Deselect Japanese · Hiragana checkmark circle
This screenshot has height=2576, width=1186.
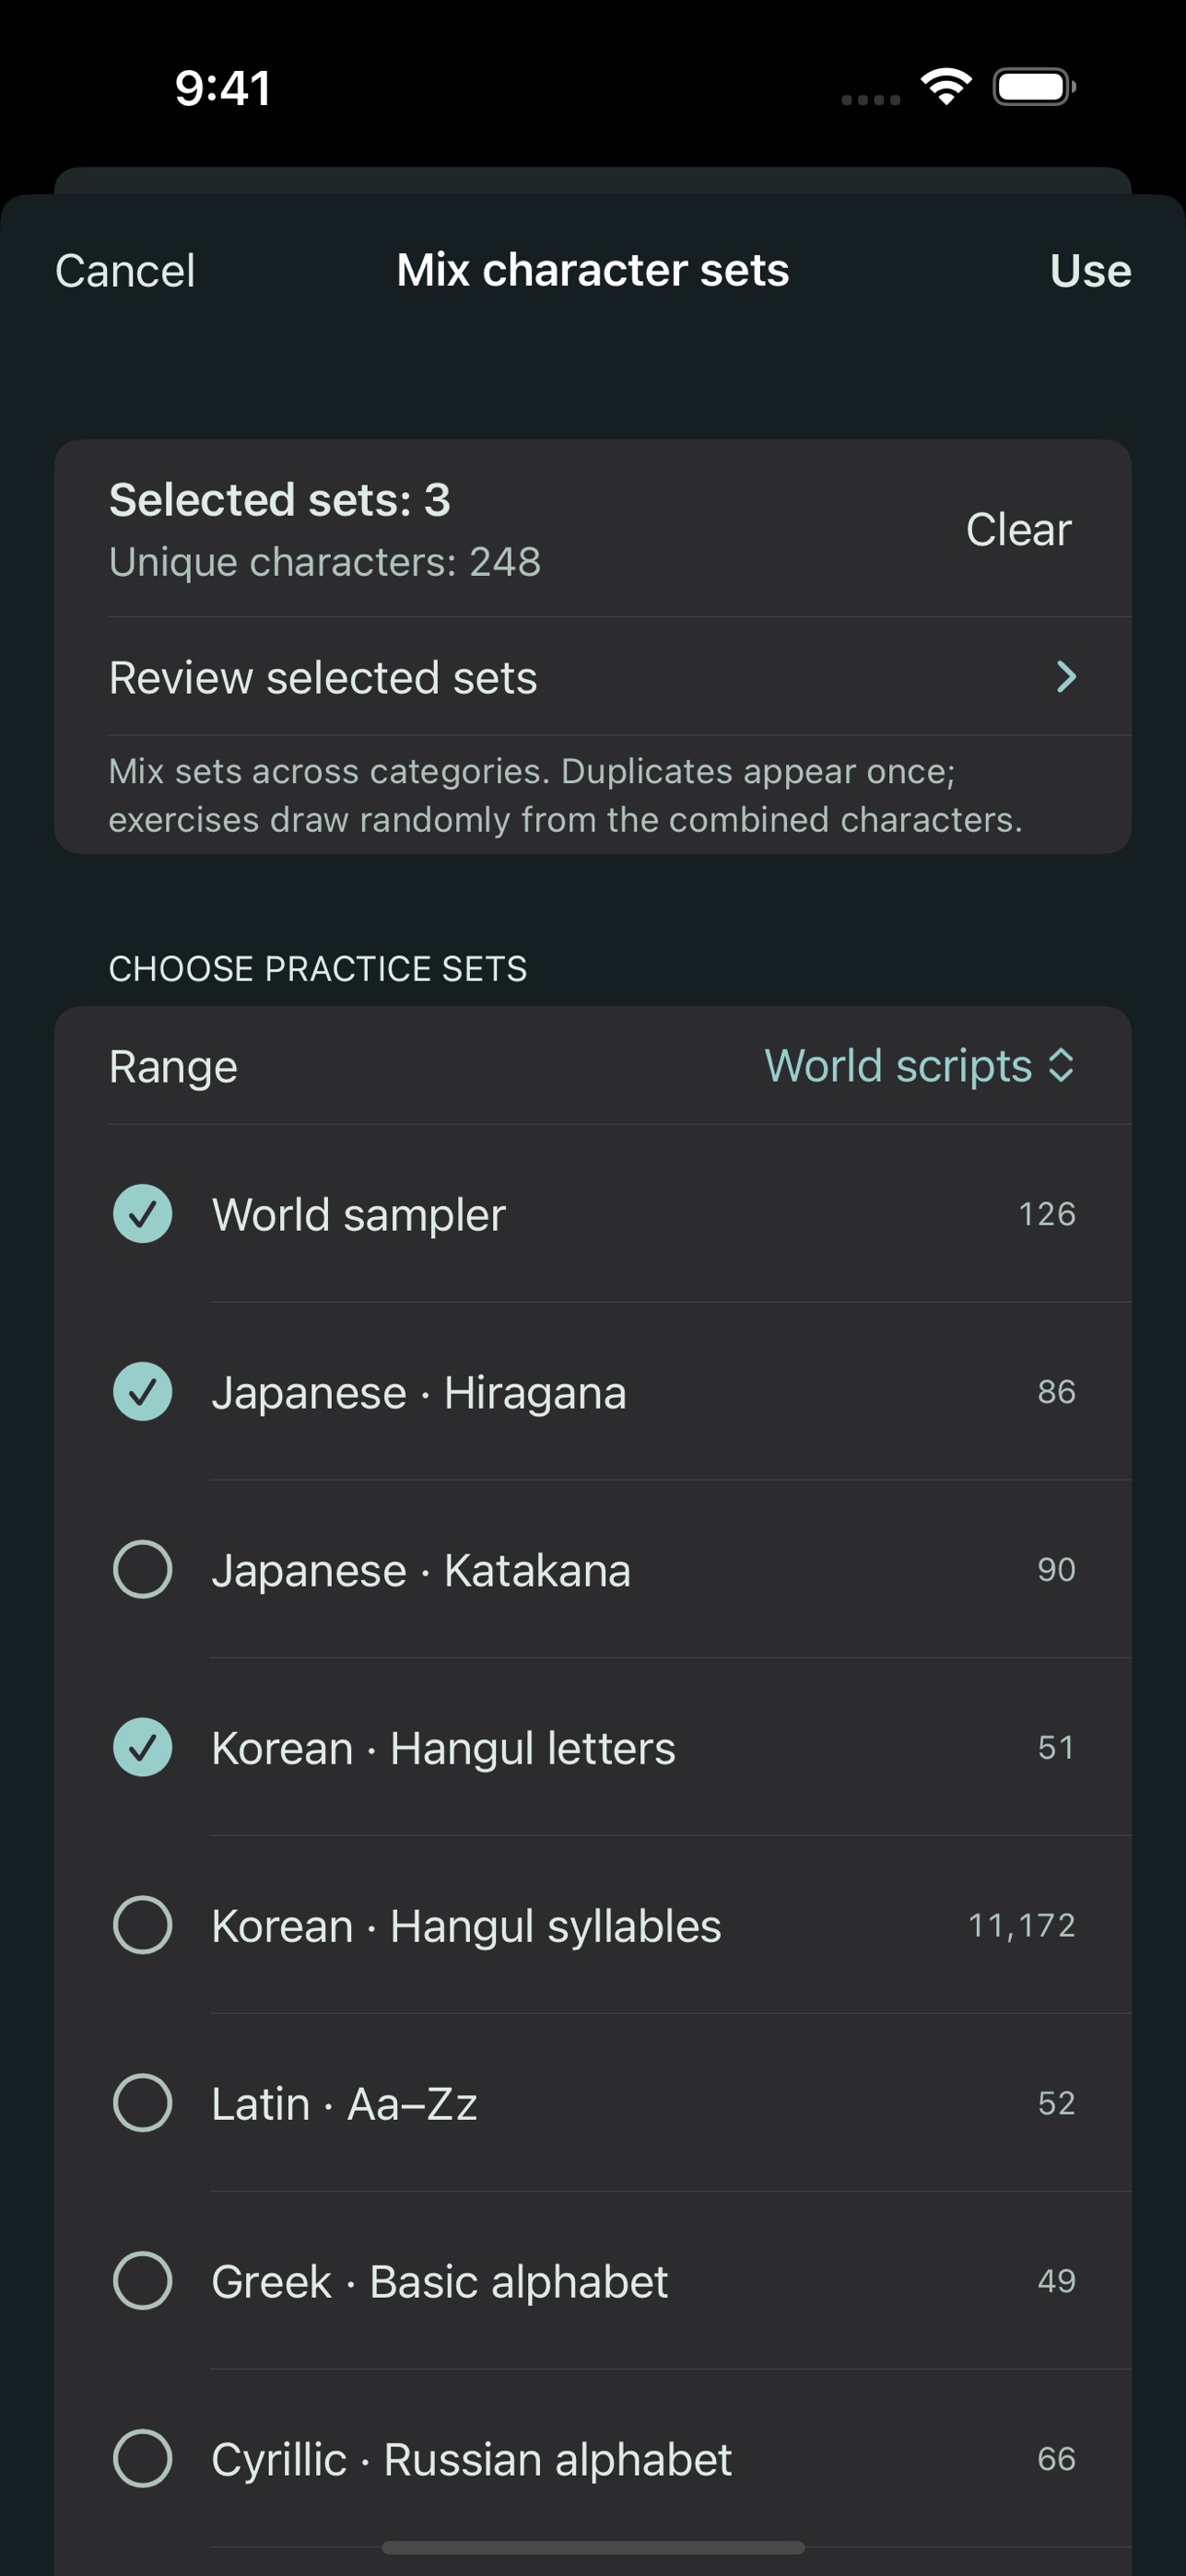142,1392
